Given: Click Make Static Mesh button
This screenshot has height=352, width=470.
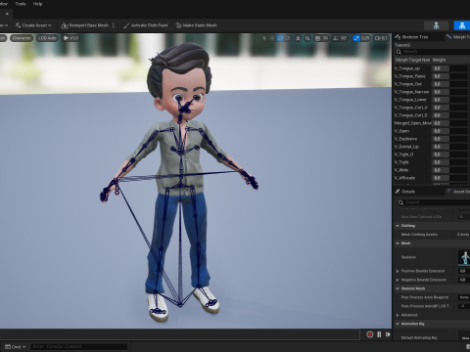Looking at the screenshot, I should point(197,25).
